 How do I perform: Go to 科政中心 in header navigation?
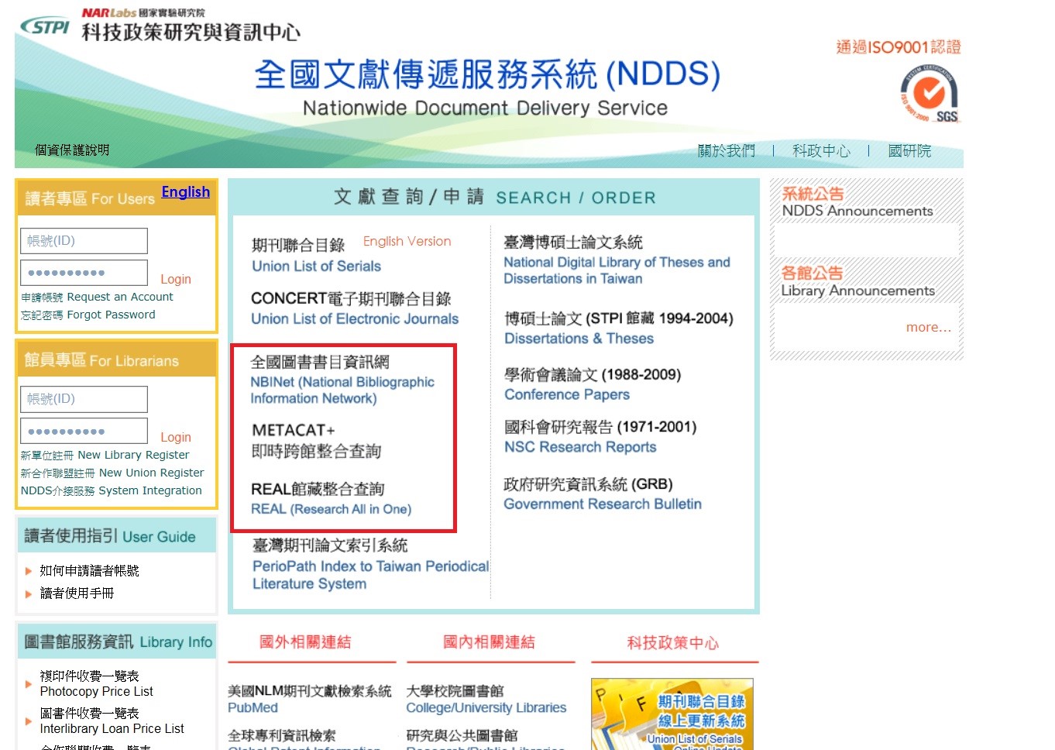coord(821,151)
